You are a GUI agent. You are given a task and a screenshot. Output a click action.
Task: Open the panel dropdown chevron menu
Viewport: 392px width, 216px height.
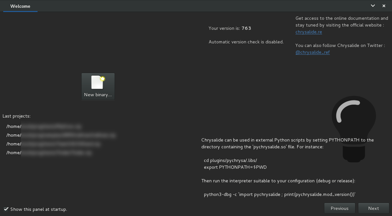pyautogui.click(x=373, y=6)
